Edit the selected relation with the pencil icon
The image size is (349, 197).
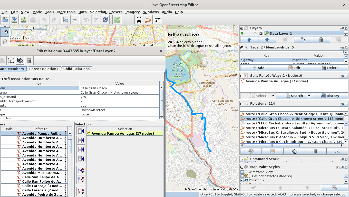coord(272,151)
